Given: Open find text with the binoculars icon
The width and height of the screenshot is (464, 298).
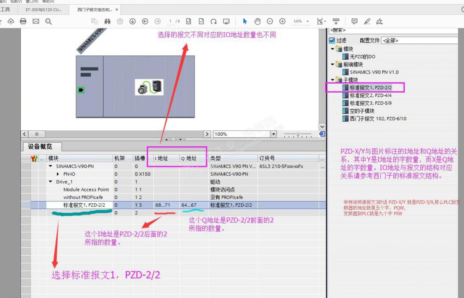Looking at the screenshot, I should tap(107, 21).
